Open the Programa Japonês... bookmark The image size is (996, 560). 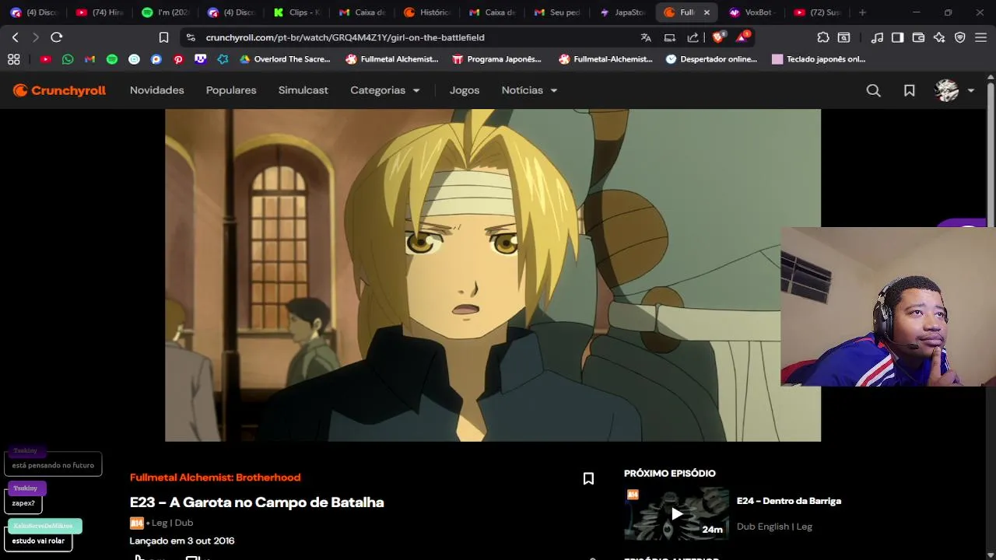(496, 59)
